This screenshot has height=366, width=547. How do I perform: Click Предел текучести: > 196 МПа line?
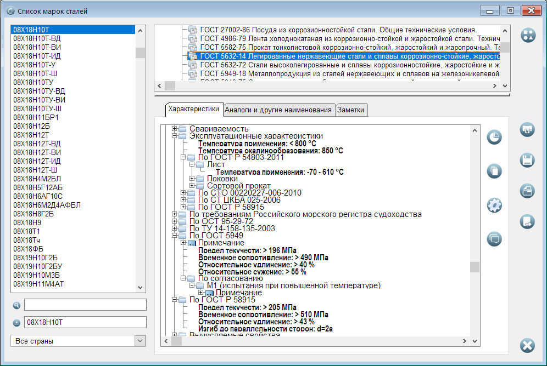pos(247,250)
